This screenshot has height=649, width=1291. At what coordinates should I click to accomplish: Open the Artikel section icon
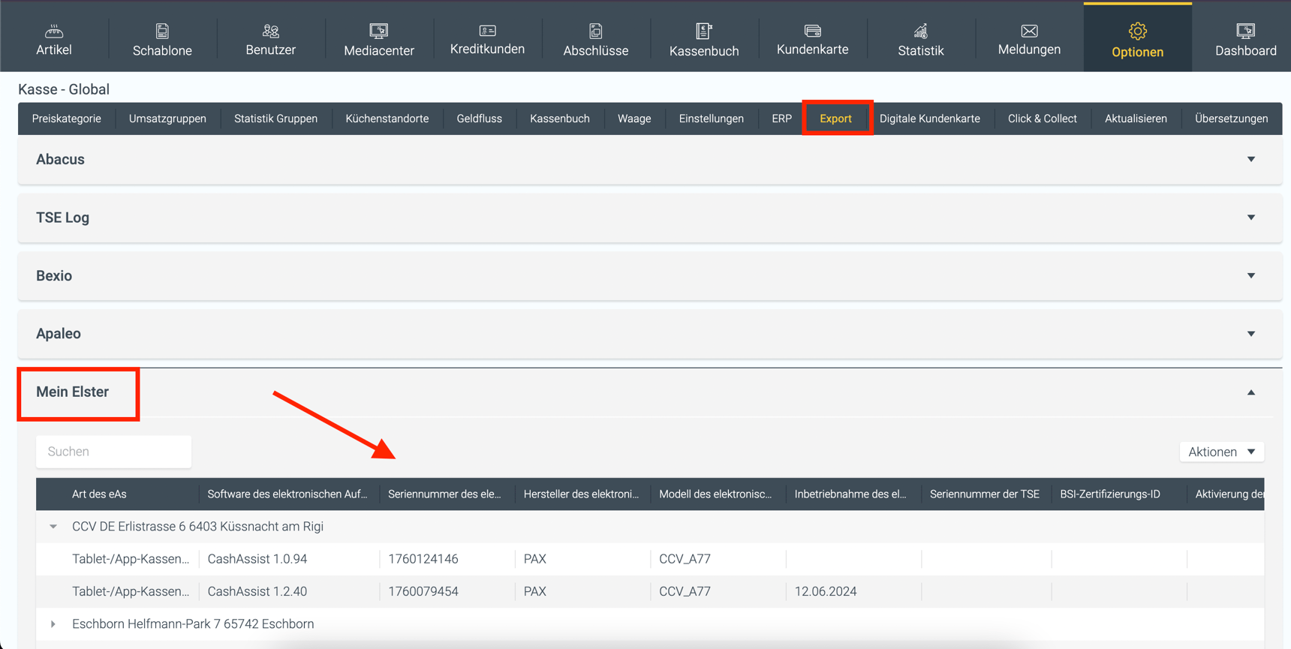point(54,32)
